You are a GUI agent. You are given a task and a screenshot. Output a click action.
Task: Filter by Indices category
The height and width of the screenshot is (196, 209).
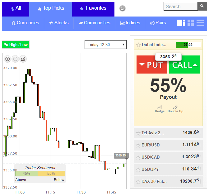coord(130,23)
